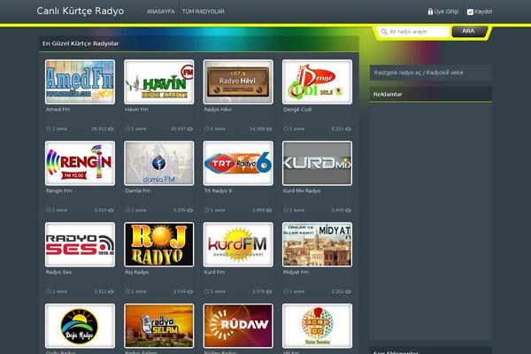
Task: Open the Trt Radyo 6 title link
Action: pyautogui.click(x=218, y=191)
